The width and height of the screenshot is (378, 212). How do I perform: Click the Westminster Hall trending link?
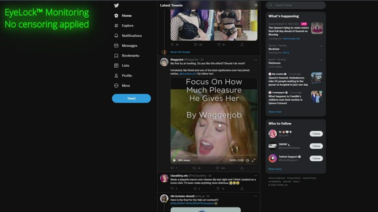pos(291,39)
